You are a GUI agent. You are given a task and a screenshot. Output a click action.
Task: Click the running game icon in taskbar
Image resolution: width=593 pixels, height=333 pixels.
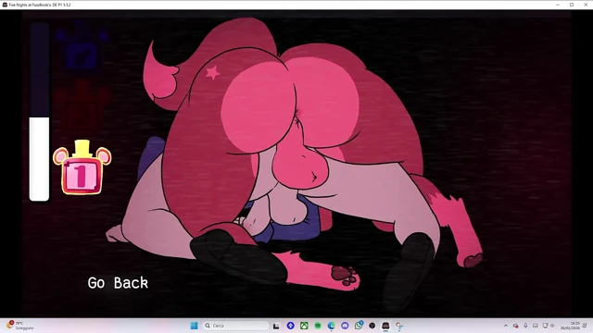[385, 326]
